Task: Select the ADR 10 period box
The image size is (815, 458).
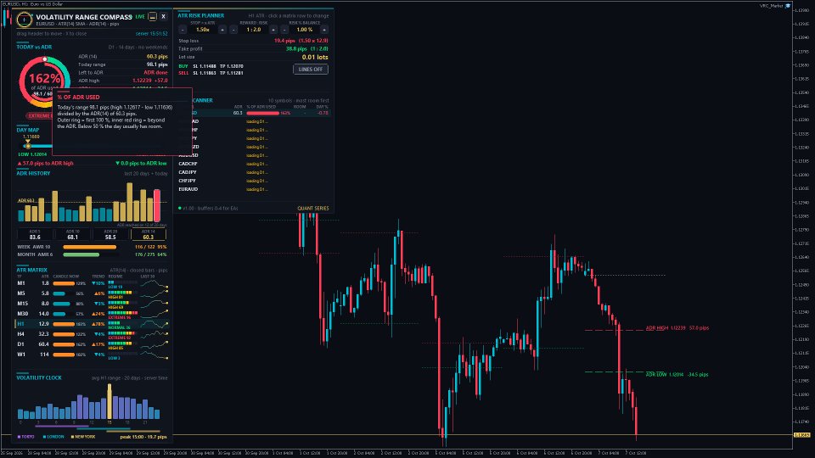Action: coord(73,234)
